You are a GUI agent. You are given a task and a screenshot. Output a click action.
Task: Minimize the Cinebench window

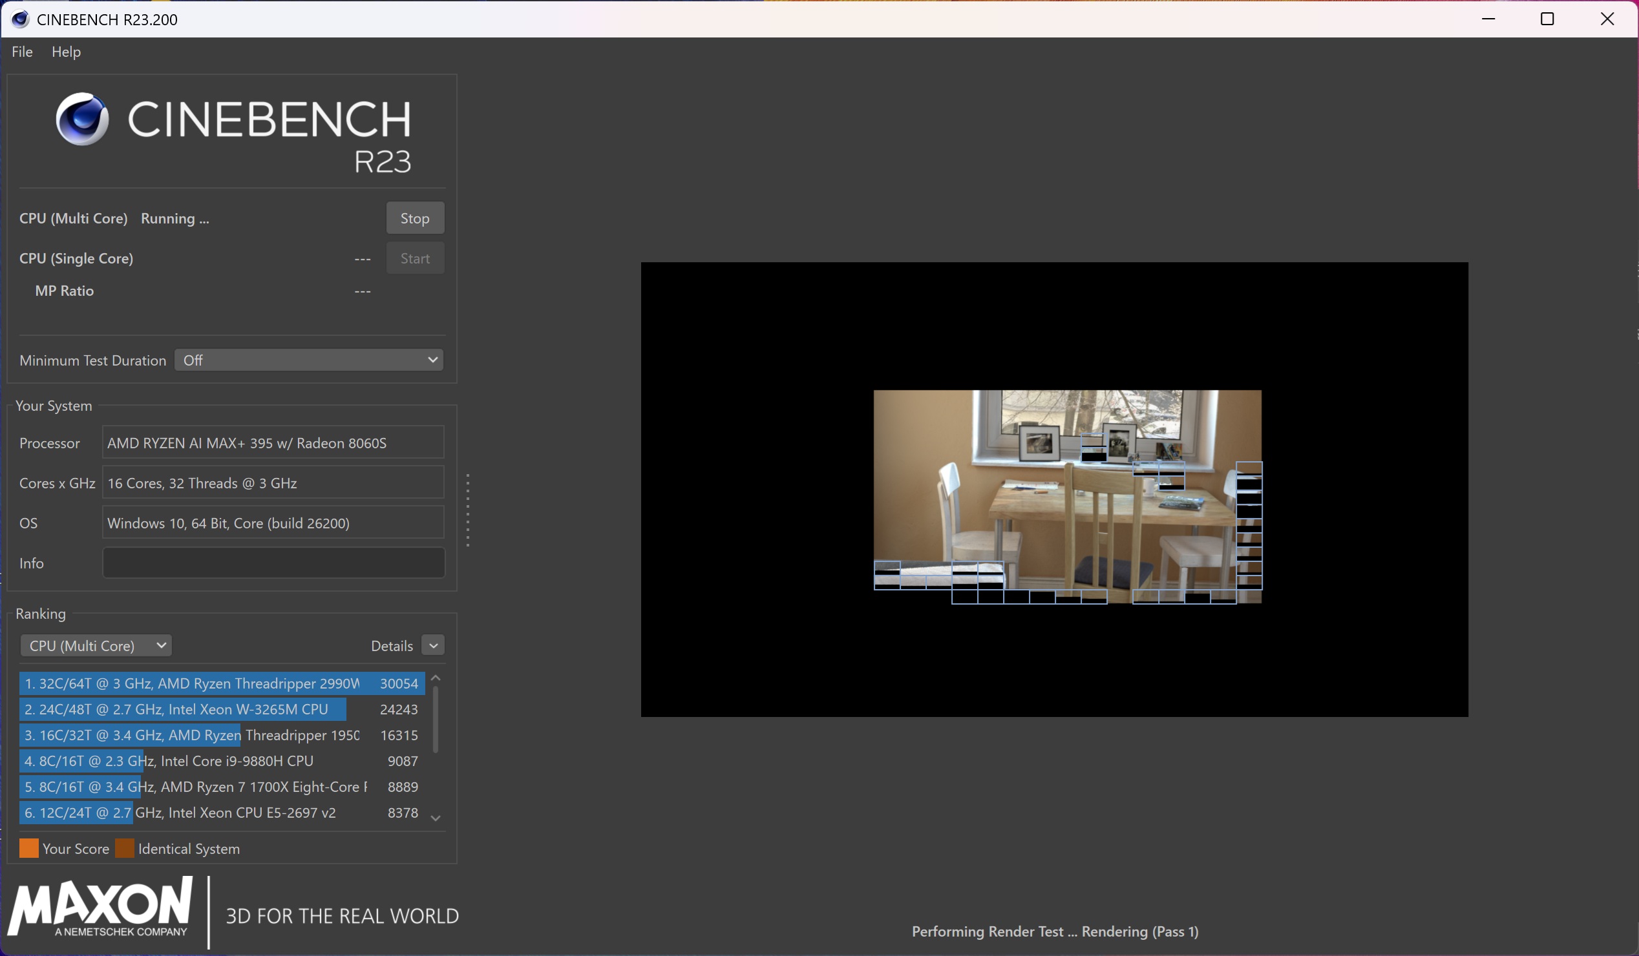click(x=1488, y=19)
